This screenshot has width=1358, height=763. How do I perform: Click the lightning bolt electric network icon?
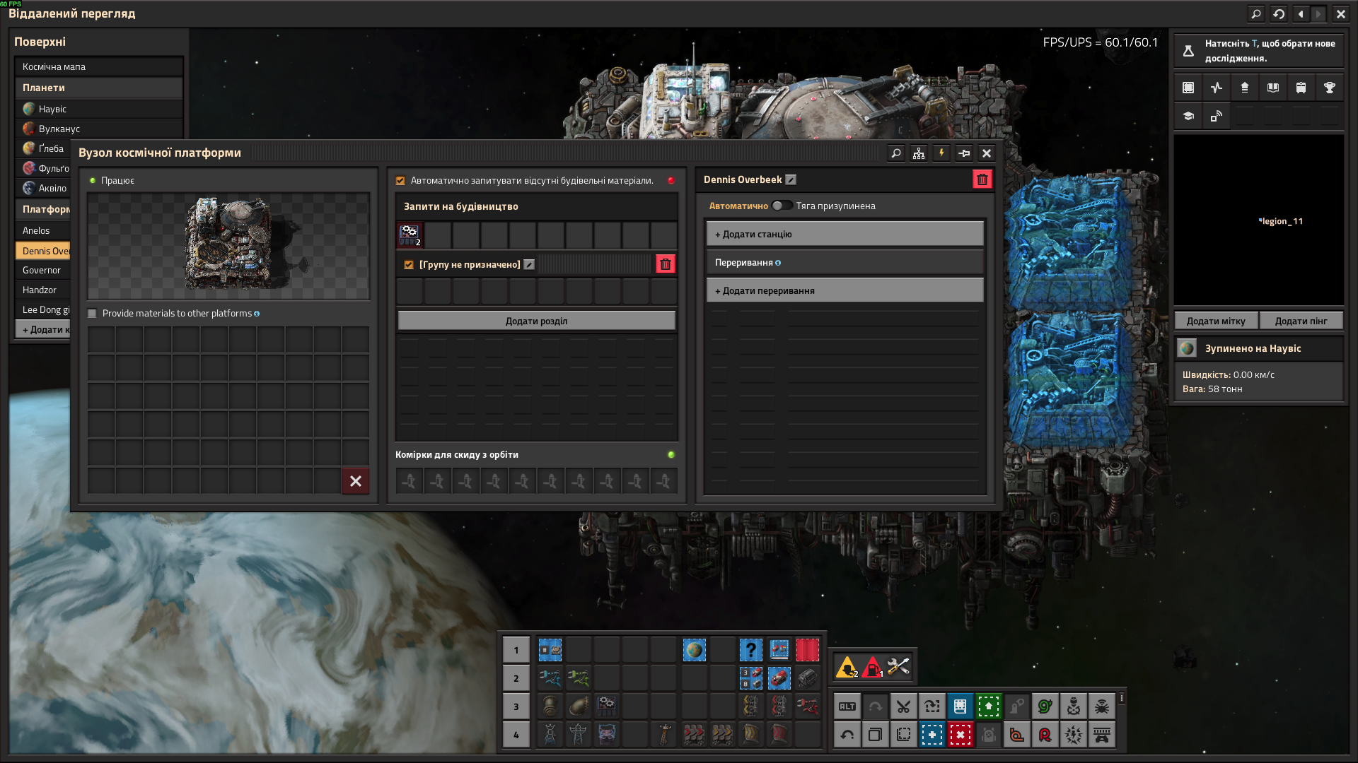[x=941, y=153]
